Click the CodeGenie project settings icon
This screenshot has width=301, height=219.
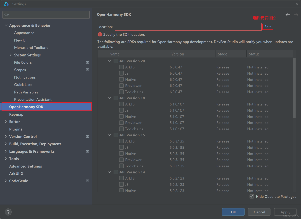(x=87, y=181)
